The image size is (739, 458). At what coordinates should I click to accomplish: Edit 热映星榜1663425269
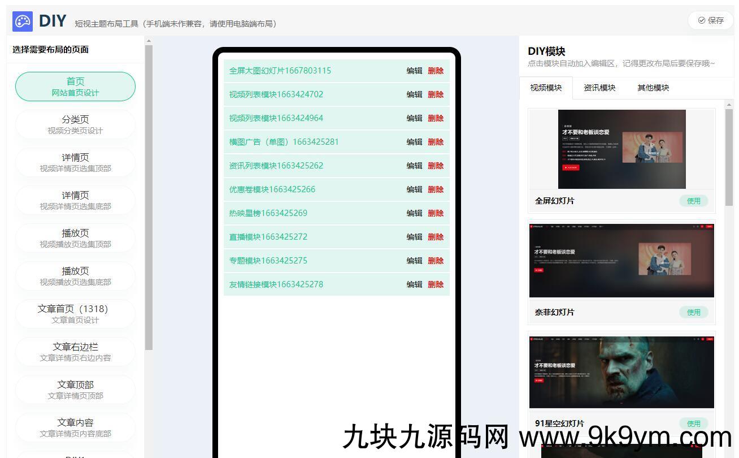pyautogui.click(x=414, y=213)
